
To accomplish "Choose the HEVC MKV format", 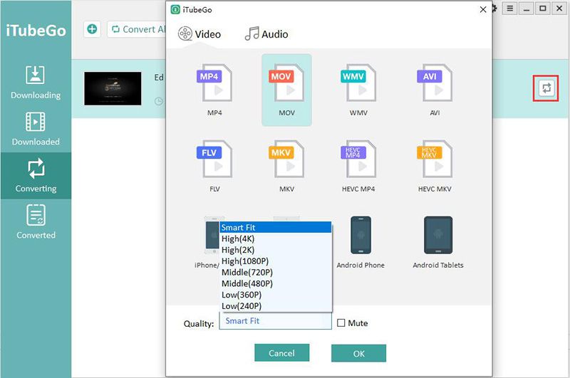I will click(x=435, y=159).
